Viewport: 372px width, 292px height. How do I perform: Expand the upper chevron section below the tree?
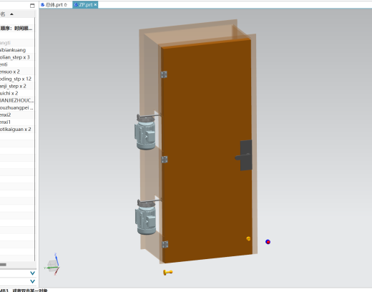coord(32,273)
